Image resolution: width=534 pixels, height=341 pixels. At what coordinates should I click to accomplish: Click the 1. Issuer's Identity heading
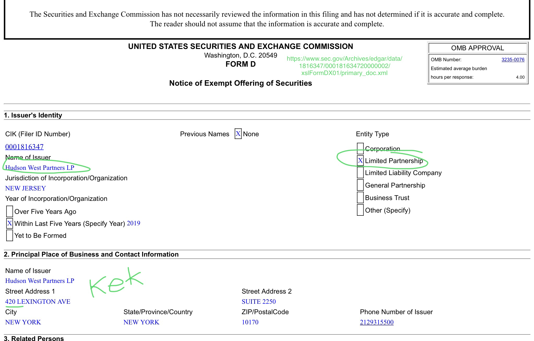(x=33, y=115)
